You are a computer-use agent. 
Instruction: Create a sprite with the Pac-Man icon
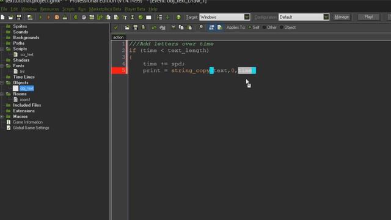point(76,17)
